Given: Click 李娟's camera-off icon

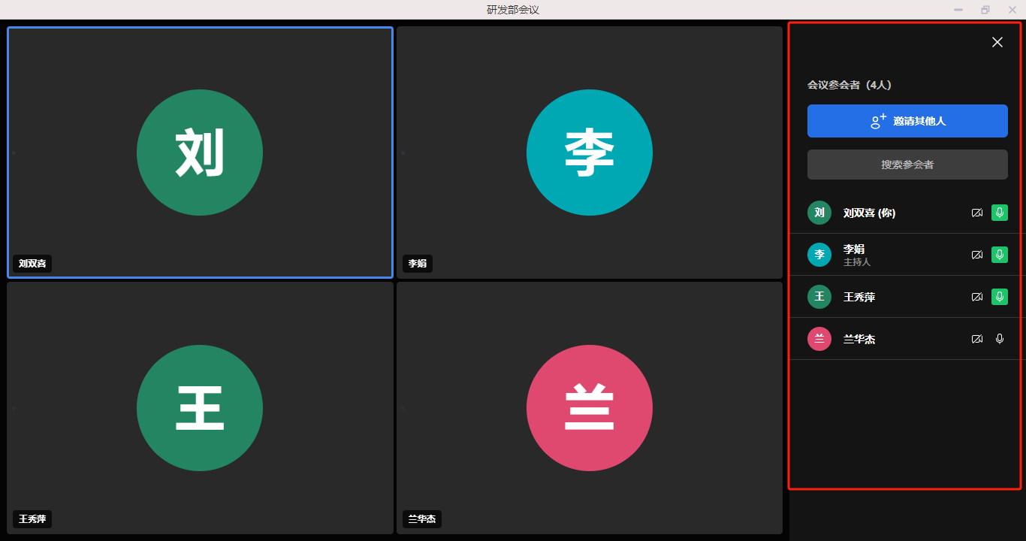Looking at the screenshot, I should tap(976, 255).
